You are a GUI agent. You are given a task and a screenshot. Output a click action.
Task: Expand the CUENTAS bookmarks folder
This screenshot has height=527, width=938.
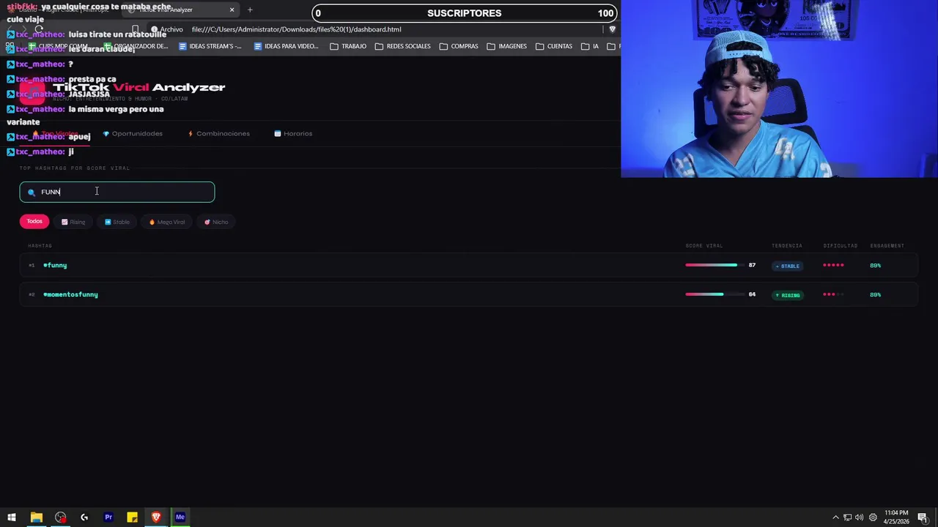(x=554, y=46)
